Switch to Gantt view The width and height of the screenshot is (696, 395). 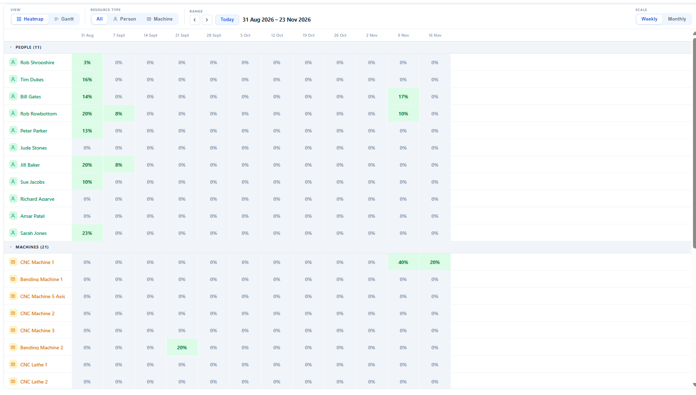[64, 19]
